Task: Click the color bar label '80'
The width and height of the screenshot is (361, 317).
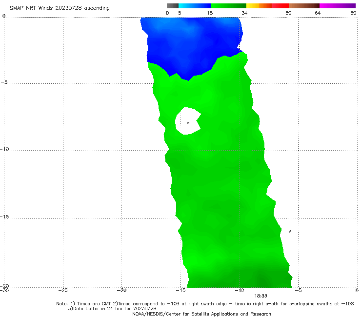Action: coord(353,13)
